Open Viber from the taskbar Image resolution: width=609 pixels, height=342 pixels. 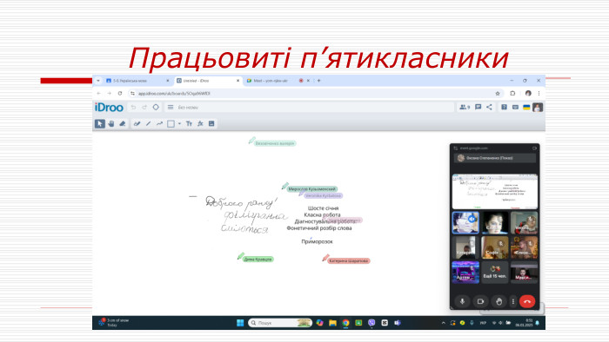click(x=371, y=323)
